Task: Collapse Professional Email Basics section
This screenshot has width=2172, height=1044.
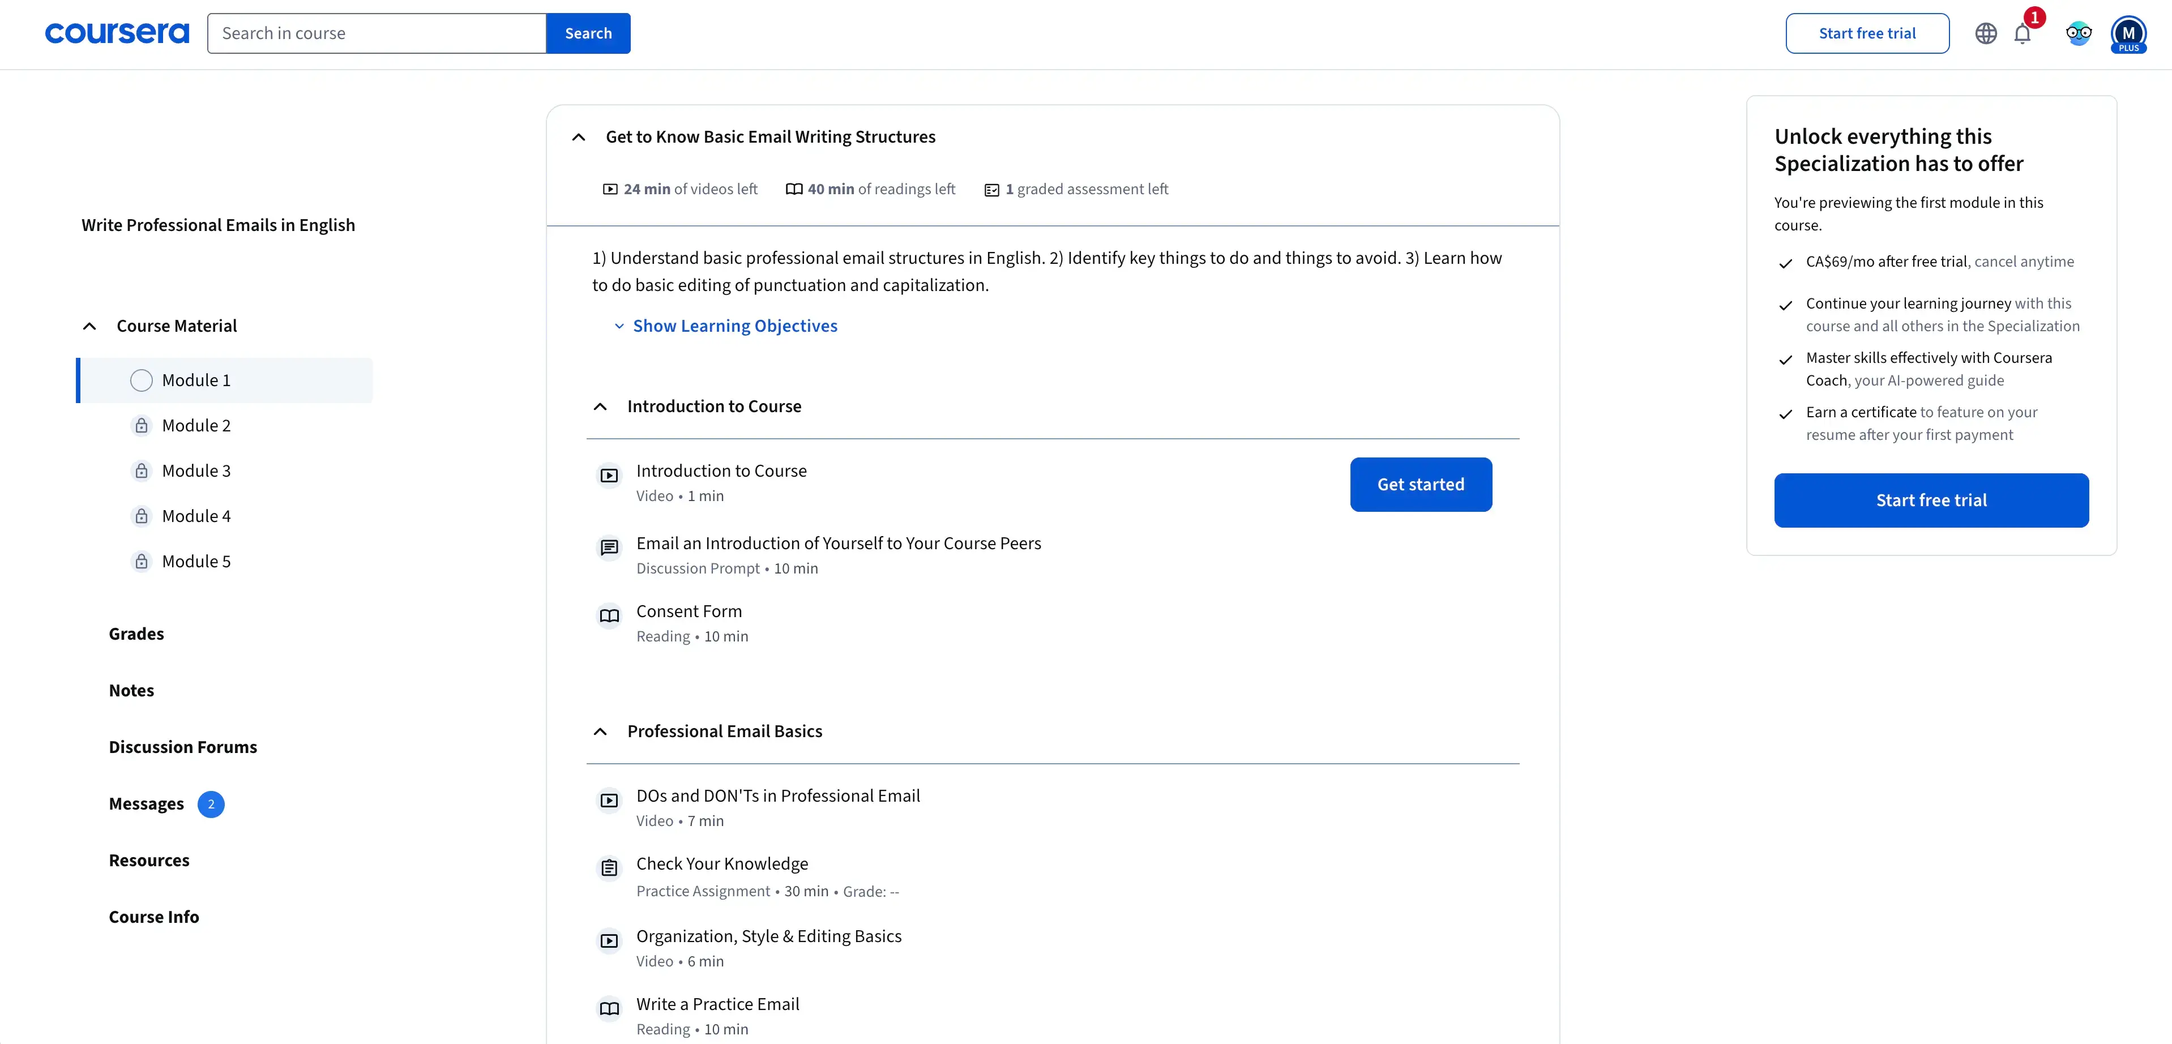Action: click(600, 731)
